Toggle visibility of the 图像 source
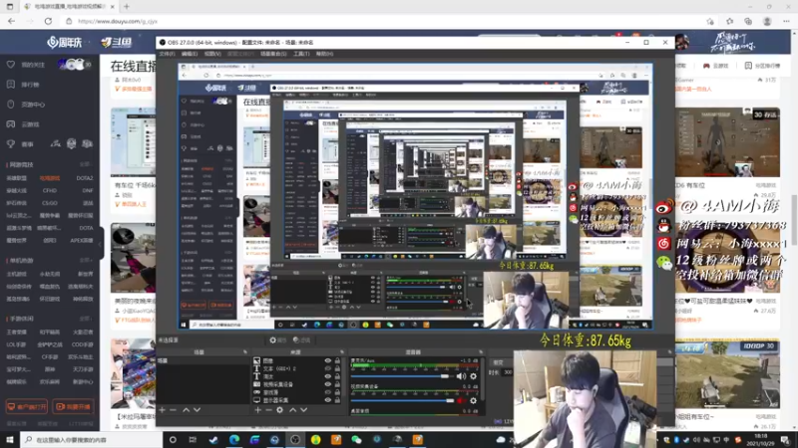This screenshot has height=448, width=798. click(328, 360)
